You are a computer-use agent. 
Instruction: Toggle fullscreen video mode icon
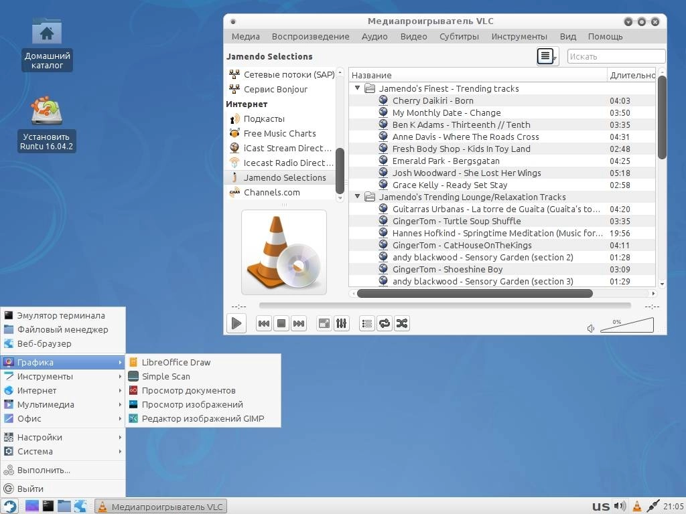click(x=324, y=323)
